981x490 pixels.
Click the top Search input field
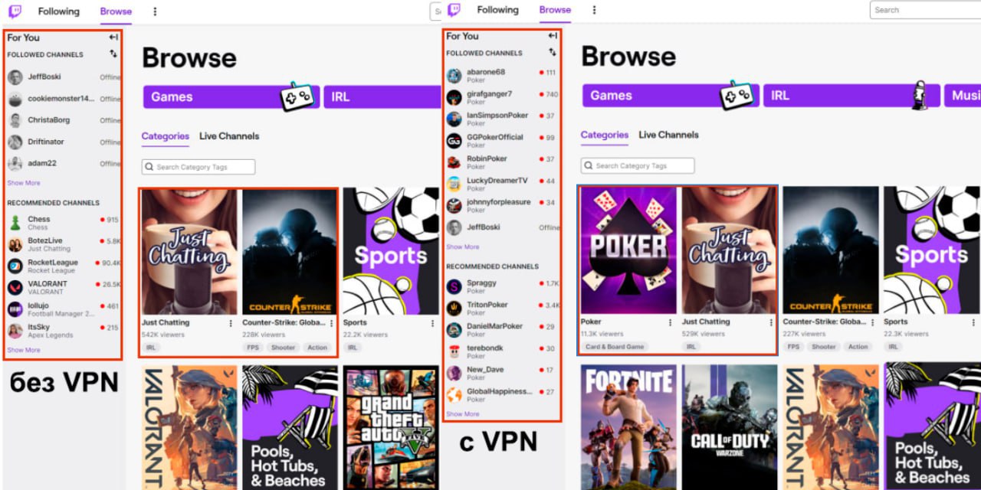point(926,10)
